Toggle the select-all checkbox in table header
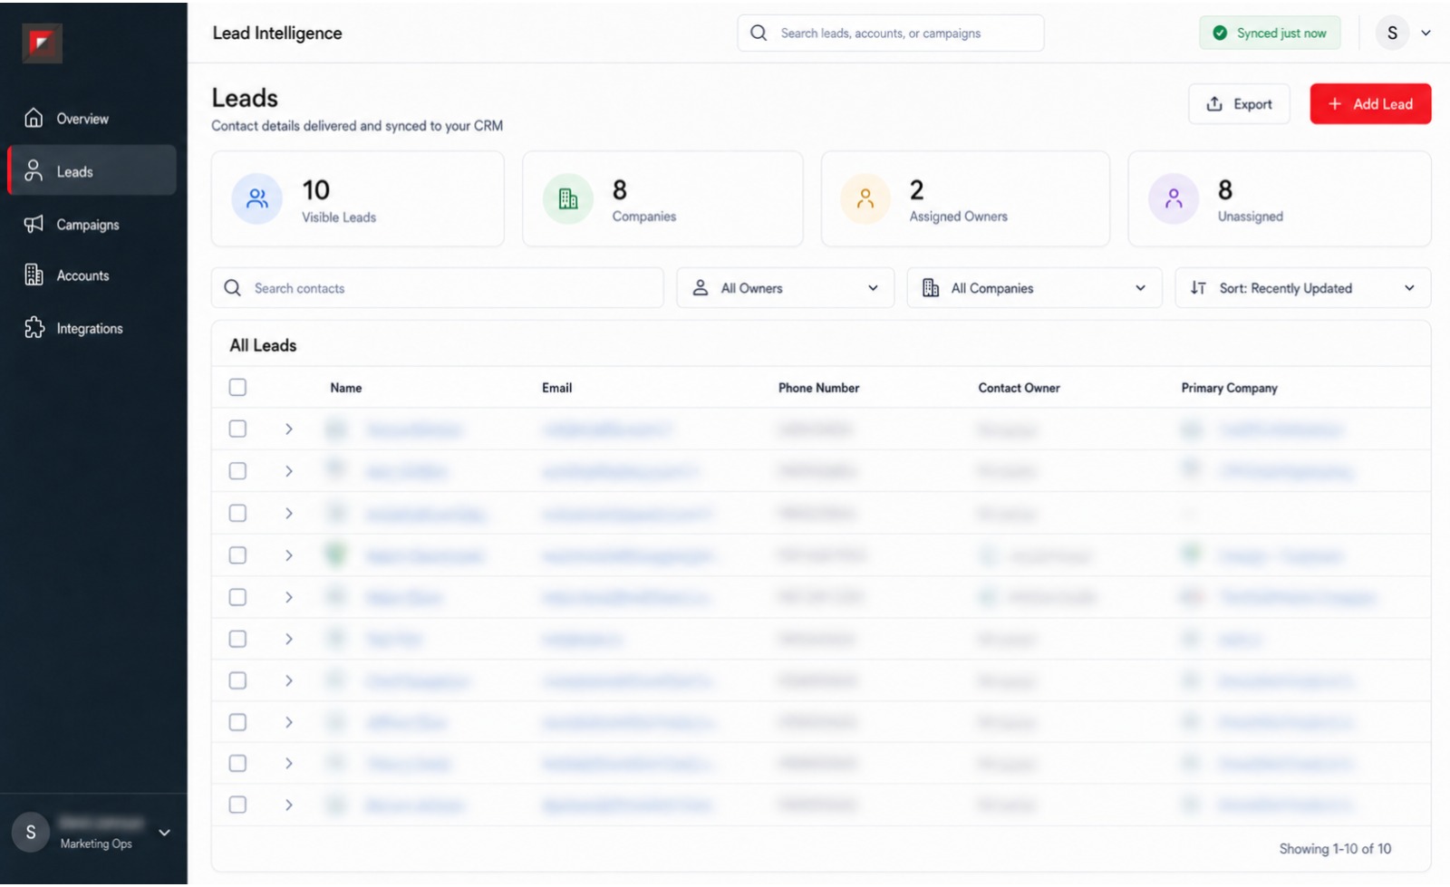Viewport: 1450px width, 887px height. coord(237,388)
